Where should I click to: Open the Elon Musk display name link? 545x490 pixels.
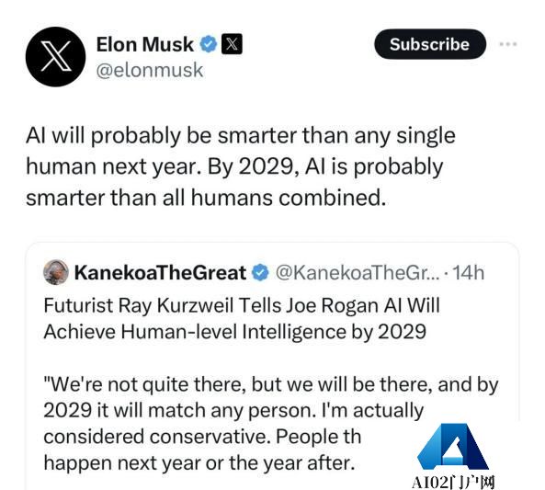pyautogui.click(x=145, y=44)
